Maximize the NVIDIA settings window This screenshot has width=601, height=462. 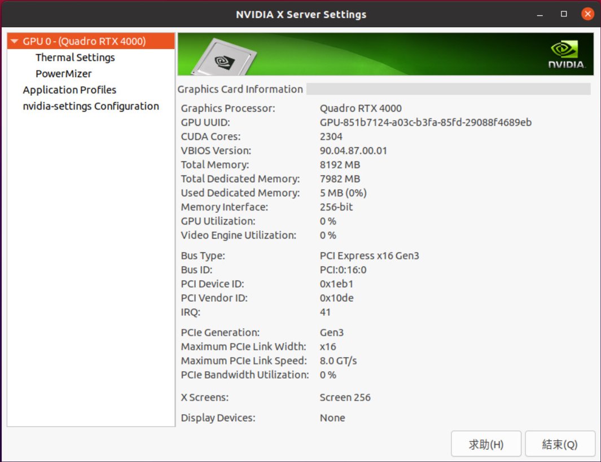tap(564, 14)
